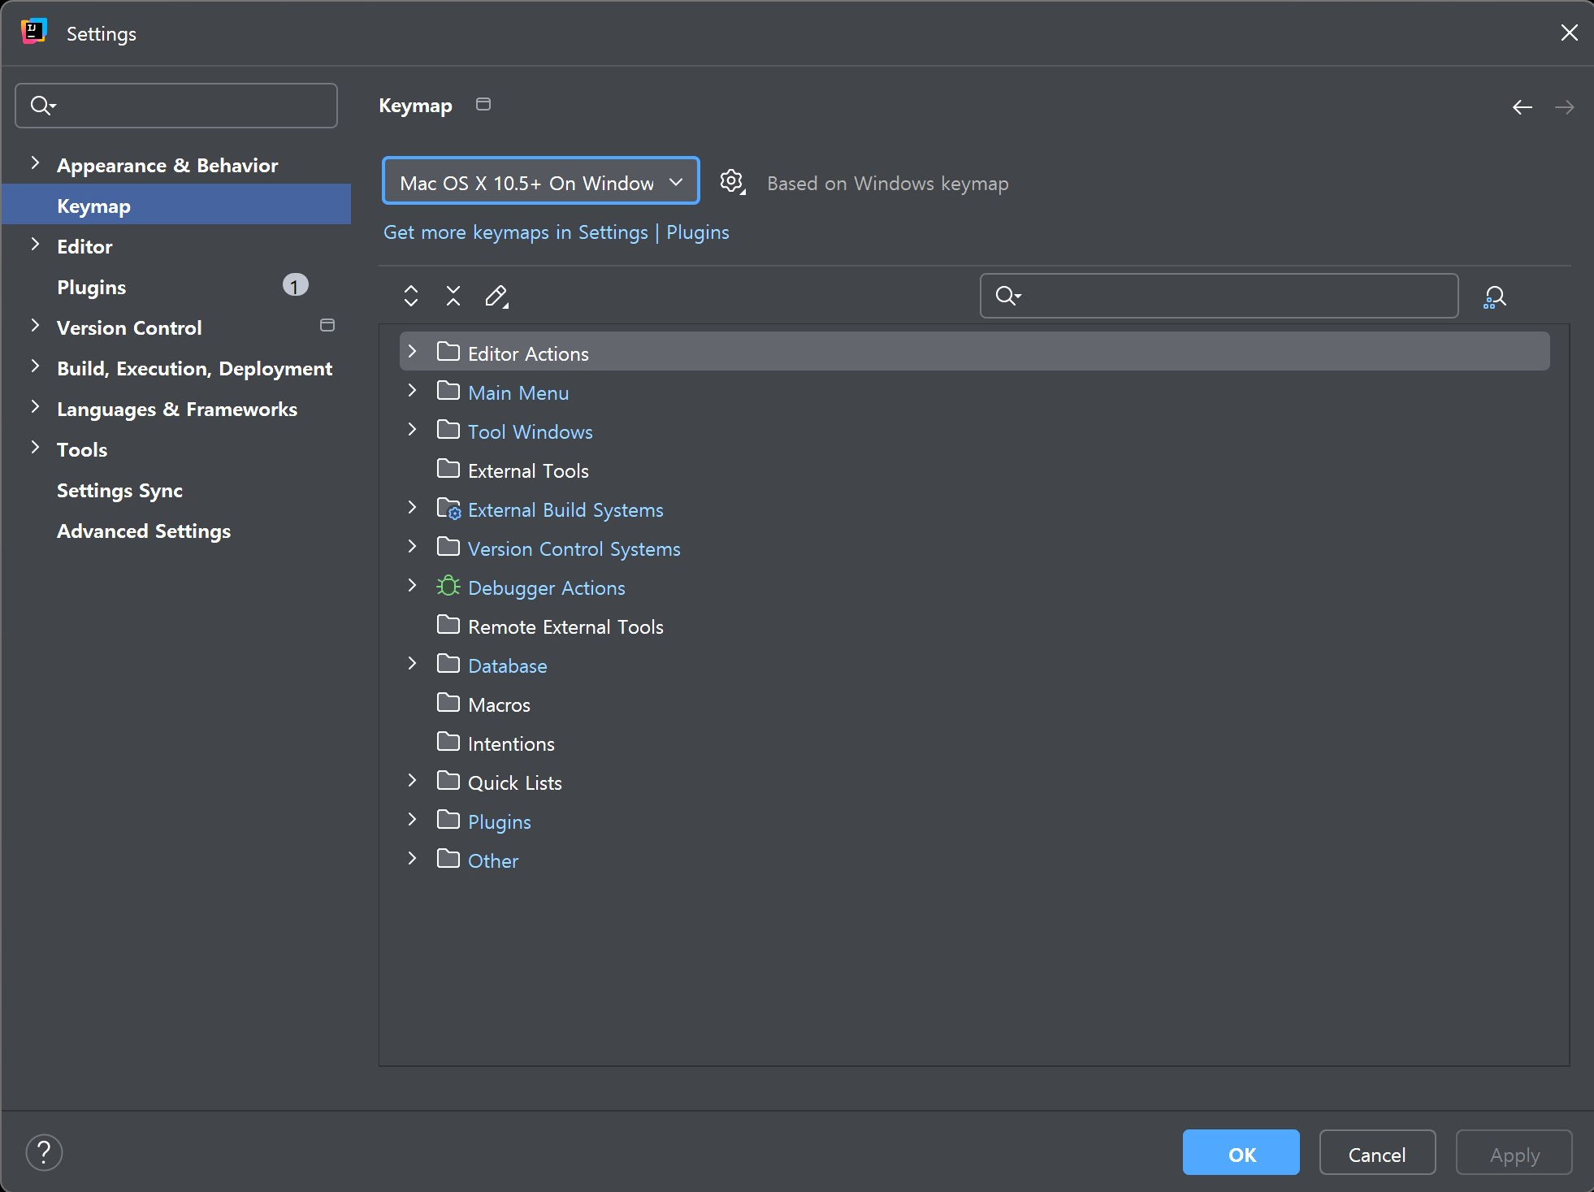Click Find Actions by Shortcut icon

(x=1494, y=297)
